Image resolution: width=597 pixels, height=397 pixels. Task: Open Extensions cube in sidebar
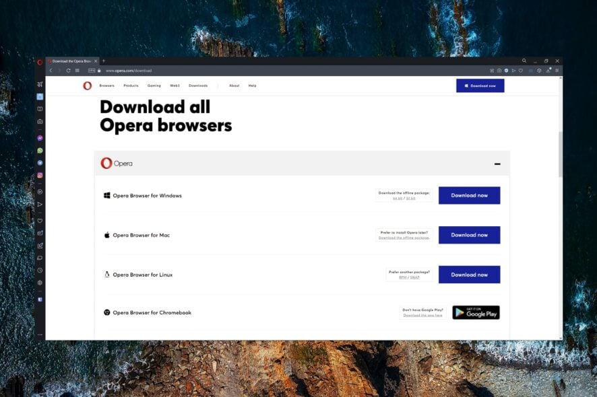40,283
